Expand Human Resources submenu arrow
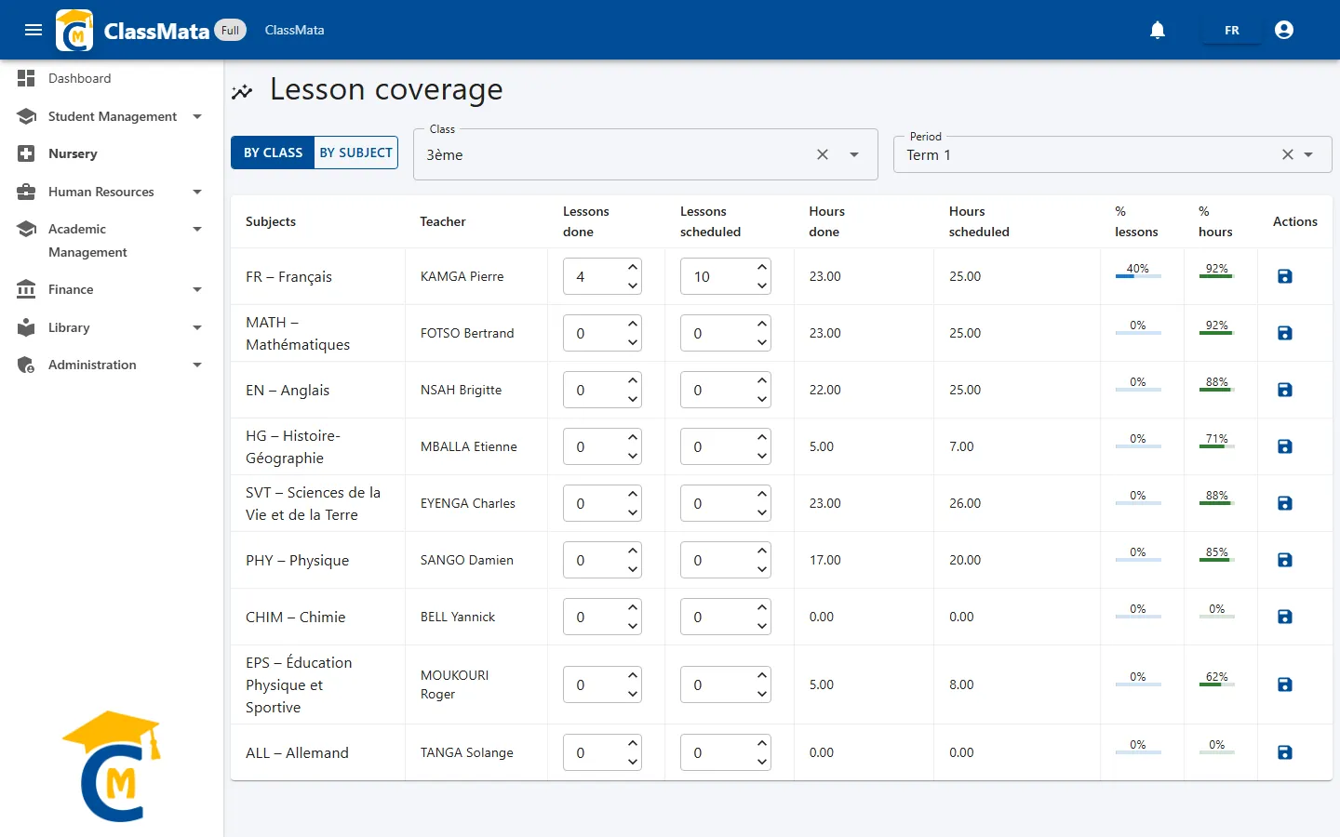This screenshot has width=1340, height=837. (197, 192)
